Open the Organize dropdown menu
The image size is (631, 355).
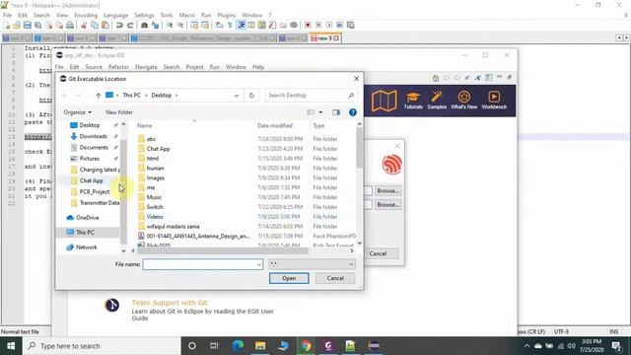pyautogui.click(x=77, y=112)
